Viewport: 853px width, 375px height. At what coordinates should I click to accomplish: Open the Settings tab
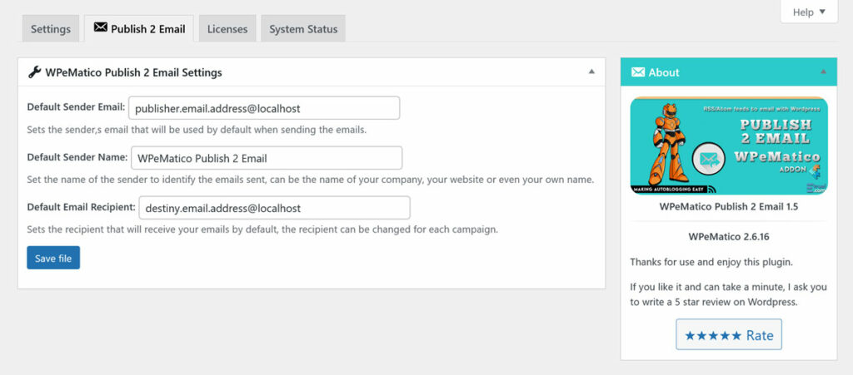pos(51,29)
